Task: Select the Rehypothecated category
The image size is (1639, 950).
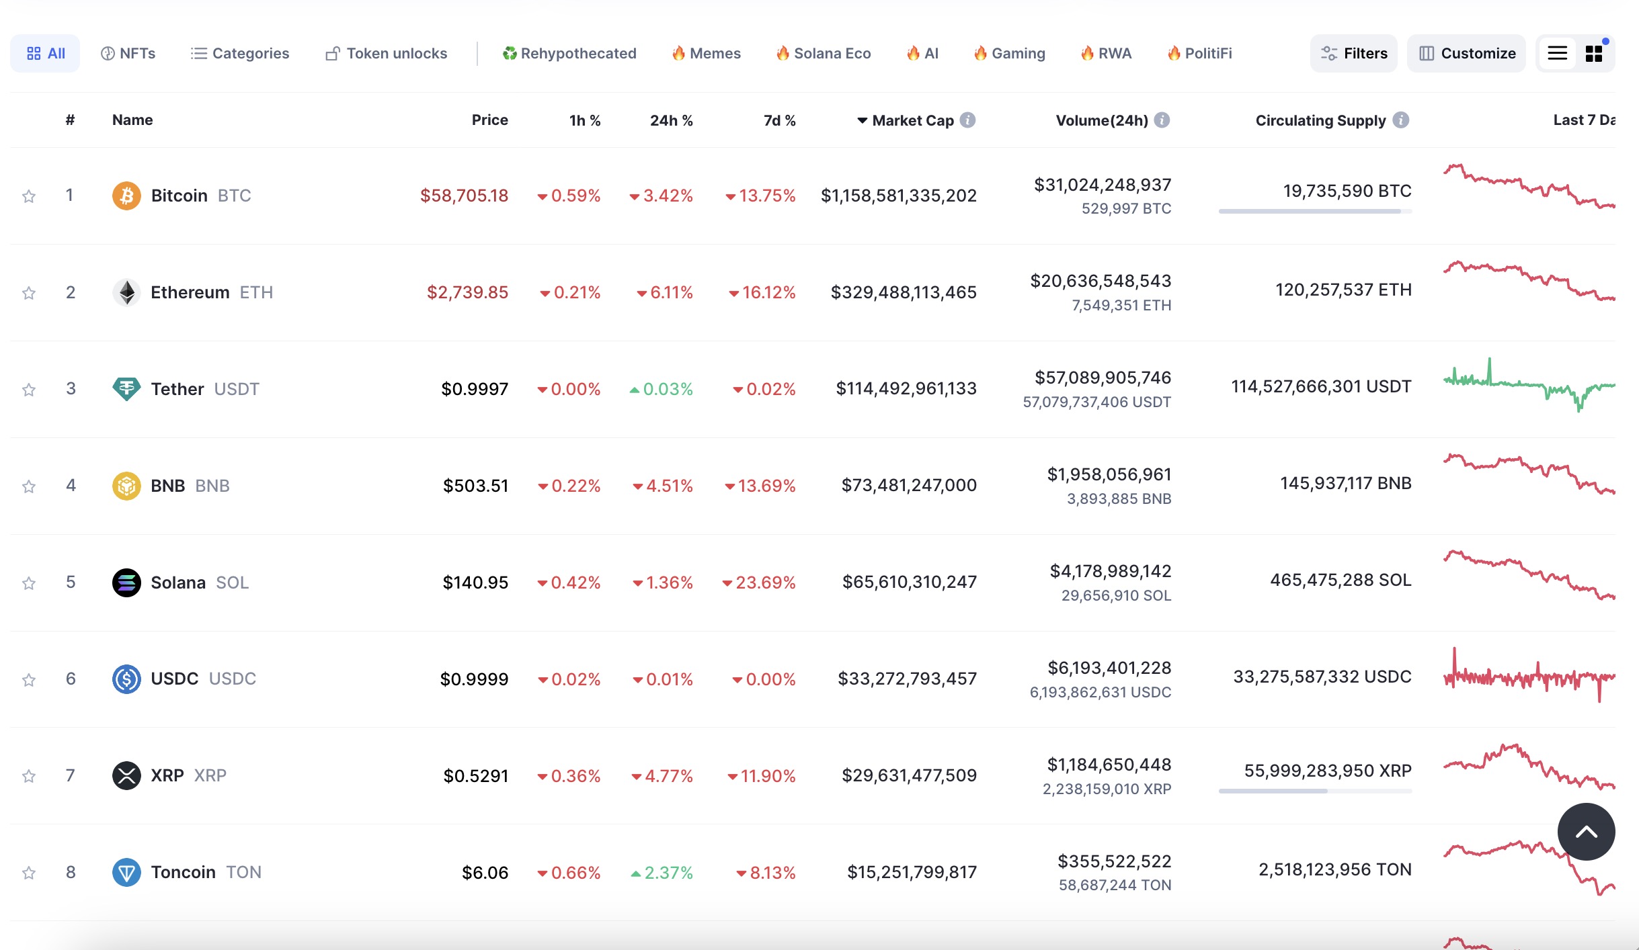Action: tap(569, 53)
